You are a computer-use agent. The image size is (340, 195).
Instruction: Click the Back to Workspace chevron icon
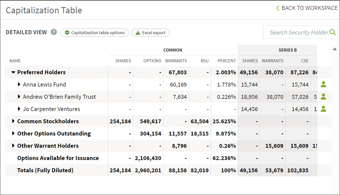click(x=278, y=8)
